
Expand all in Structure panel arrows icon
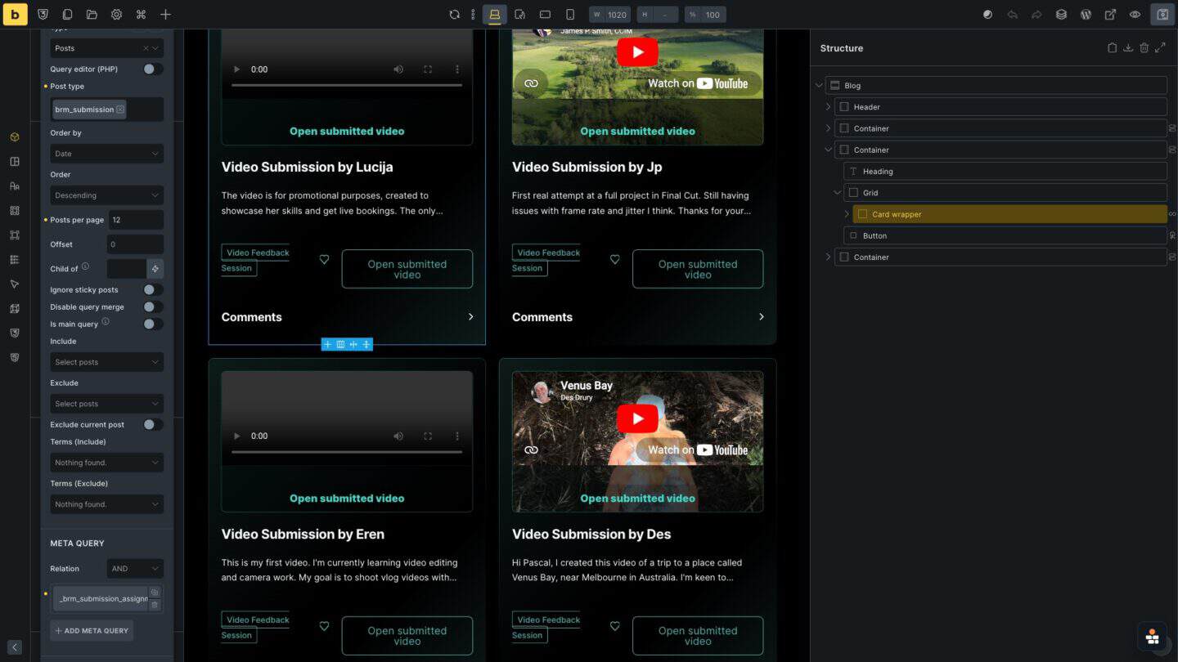tap(1160, 48)
